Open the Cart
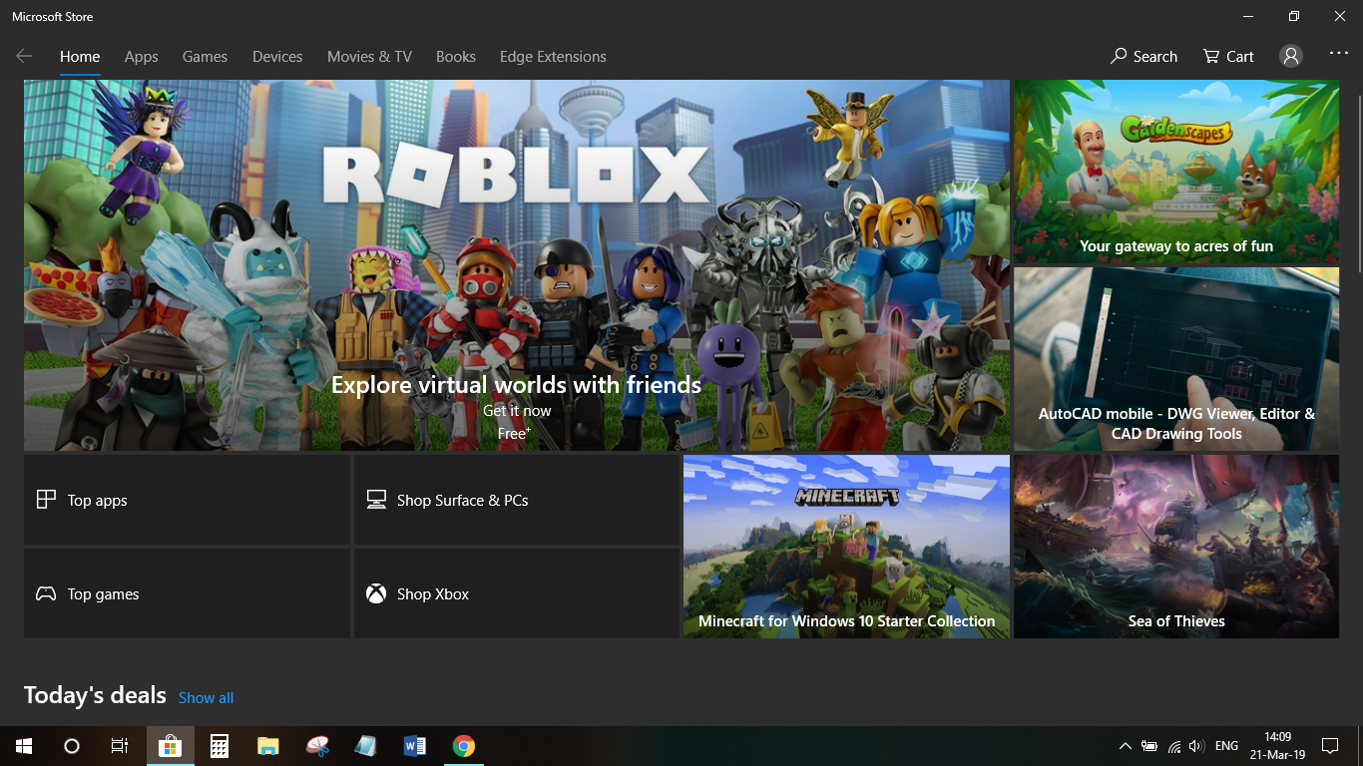The image size is (1363, 766). (1228, 57)
